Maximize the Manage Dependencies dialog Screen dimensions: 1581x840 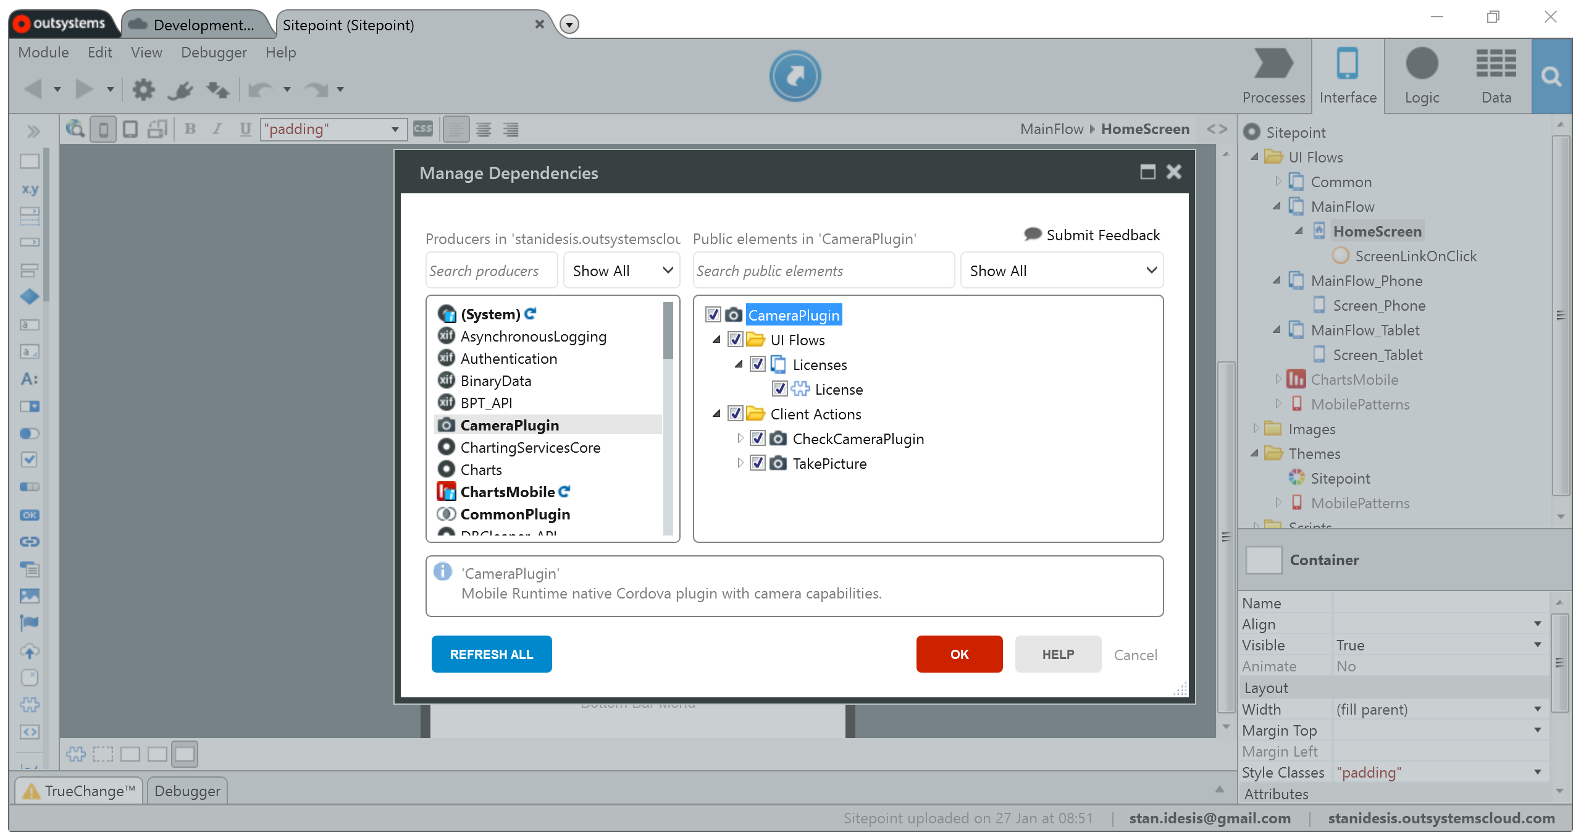point(1147,172)
